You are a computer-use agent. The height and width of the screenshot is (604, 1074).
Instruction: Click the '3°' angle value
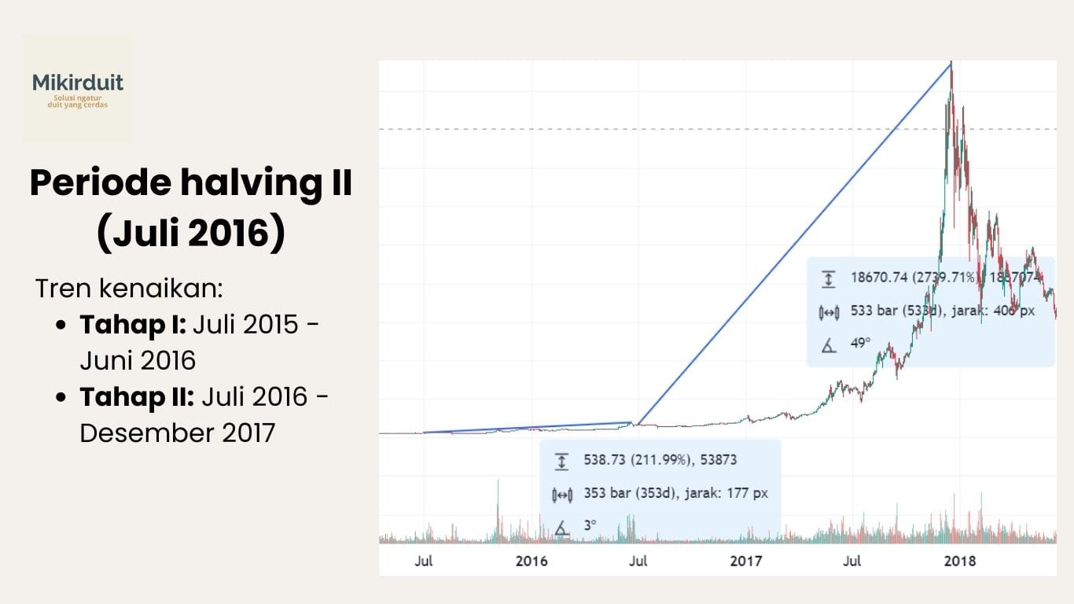click(590, 525)
